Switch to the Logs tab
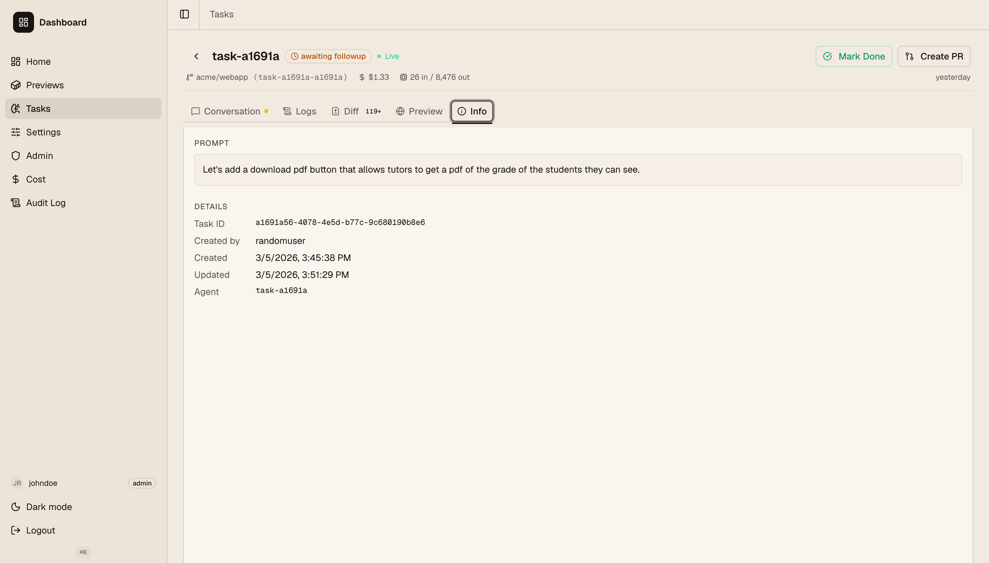The height and width of the screenshot is (563, 989). point(300,111)
